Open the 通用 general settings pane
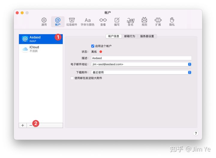Viewport: 216px width, 158px height. click(x=44, y=22)
